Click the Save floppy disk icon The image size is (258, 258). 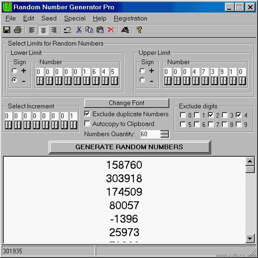coord(7,30)
